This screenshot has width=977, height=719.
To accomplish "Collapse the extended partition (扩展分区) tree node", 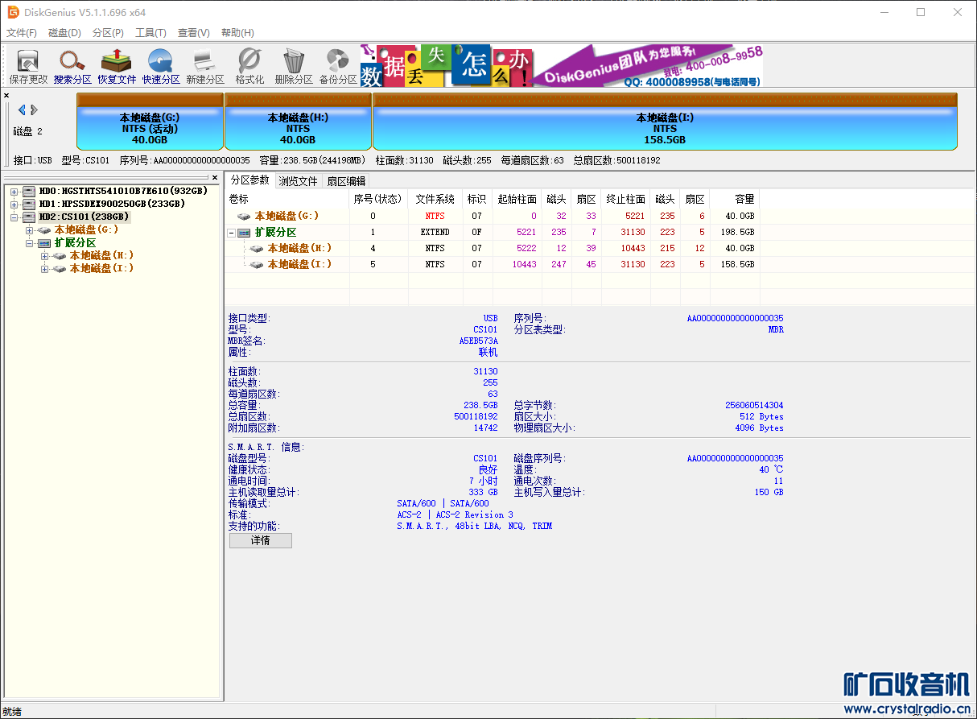I will 30,242.
